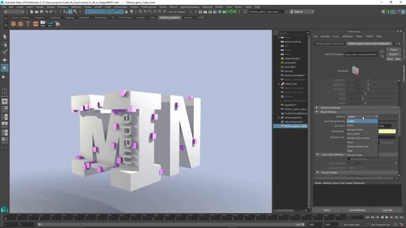Click the lock selection icon
The image size is (406, 228).
click(126, 12)
